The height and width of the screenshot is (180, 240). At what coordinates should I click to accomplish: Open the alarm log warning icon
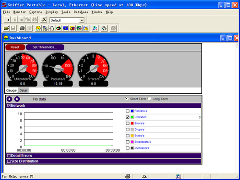86,28
